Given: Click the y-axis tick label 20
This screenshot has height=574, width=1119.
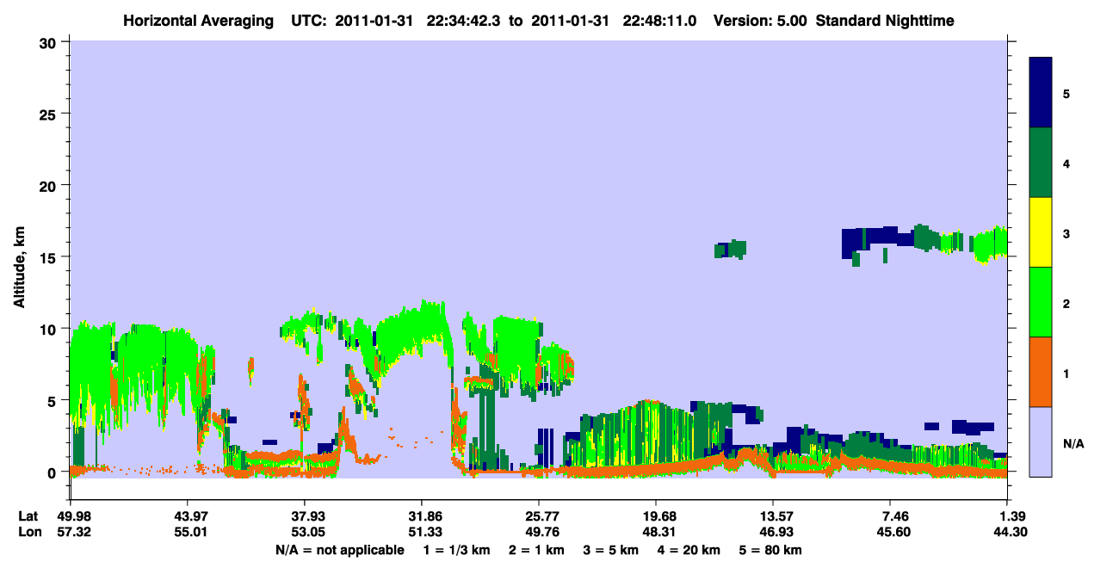Looking at the screenshot, I should coord(50,185).
